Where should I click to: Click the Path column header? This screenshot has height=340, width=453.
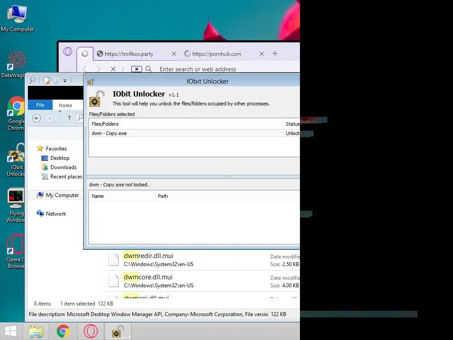click(228, 196)
